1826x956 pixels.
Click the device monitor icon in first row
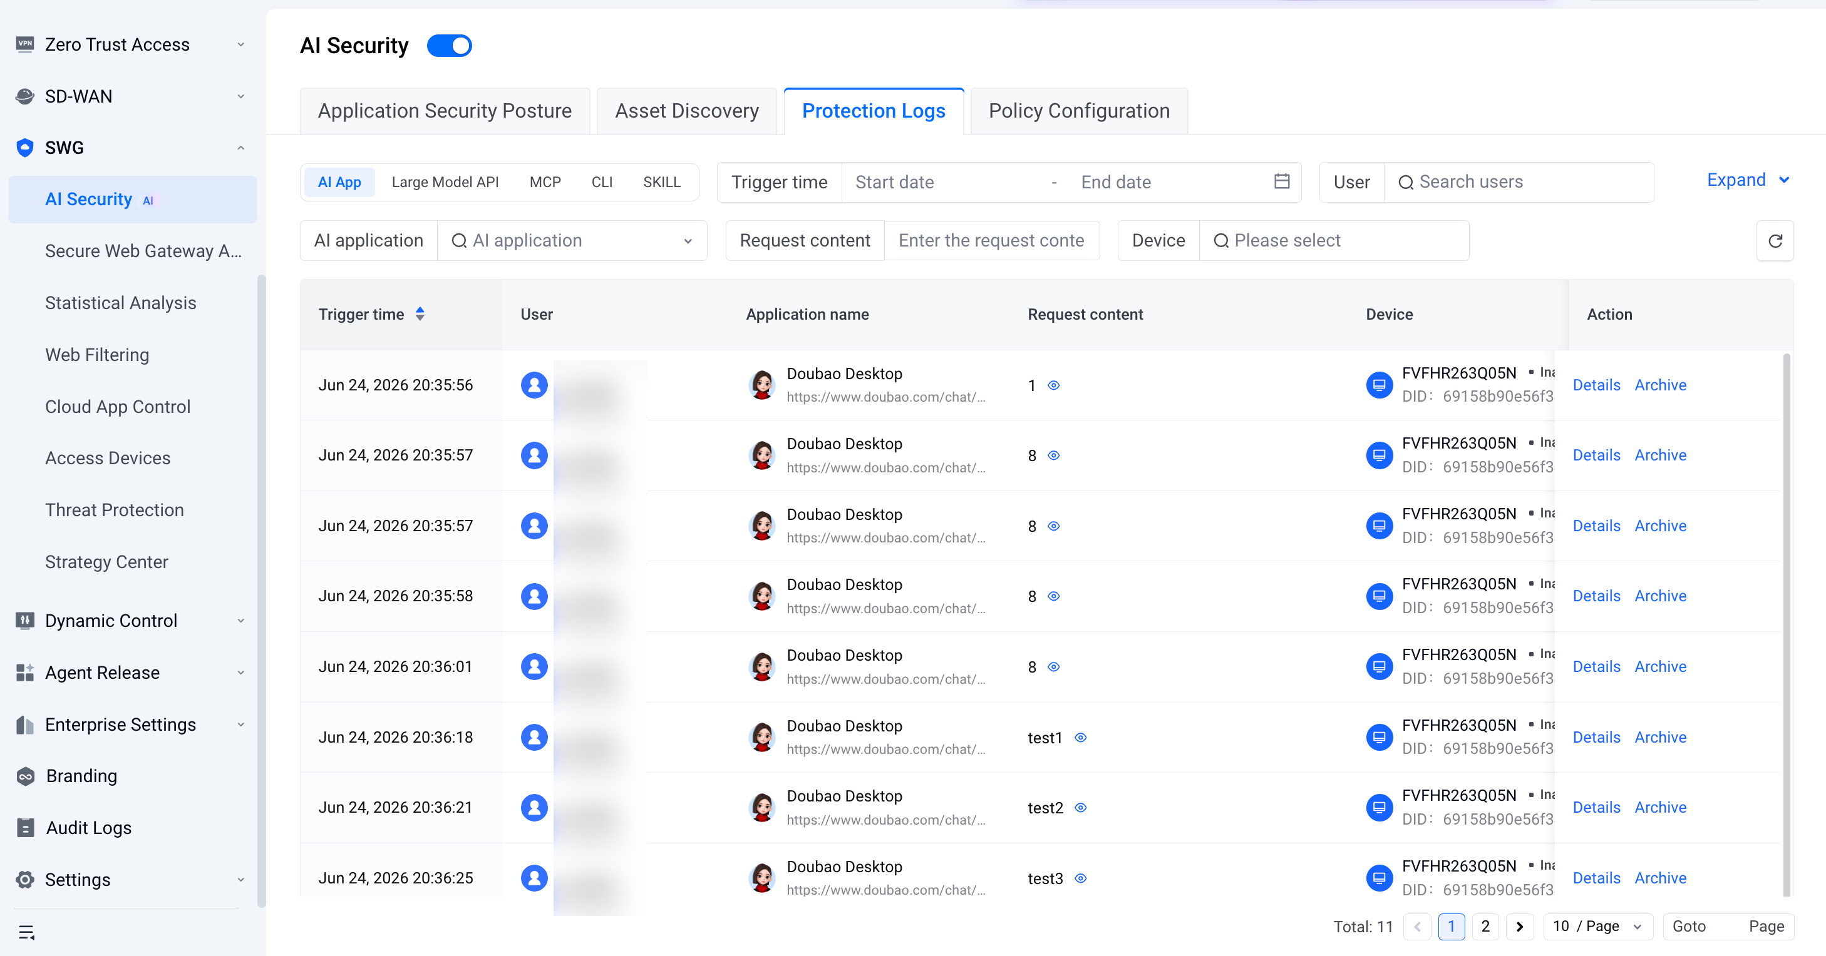click(1379, 385)
